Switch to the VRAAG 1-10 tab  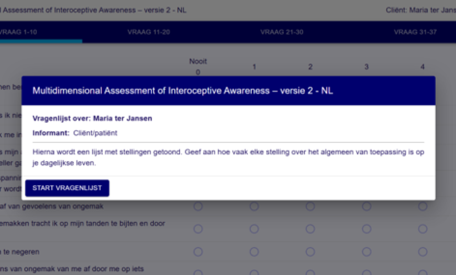[x=18, y=32]
